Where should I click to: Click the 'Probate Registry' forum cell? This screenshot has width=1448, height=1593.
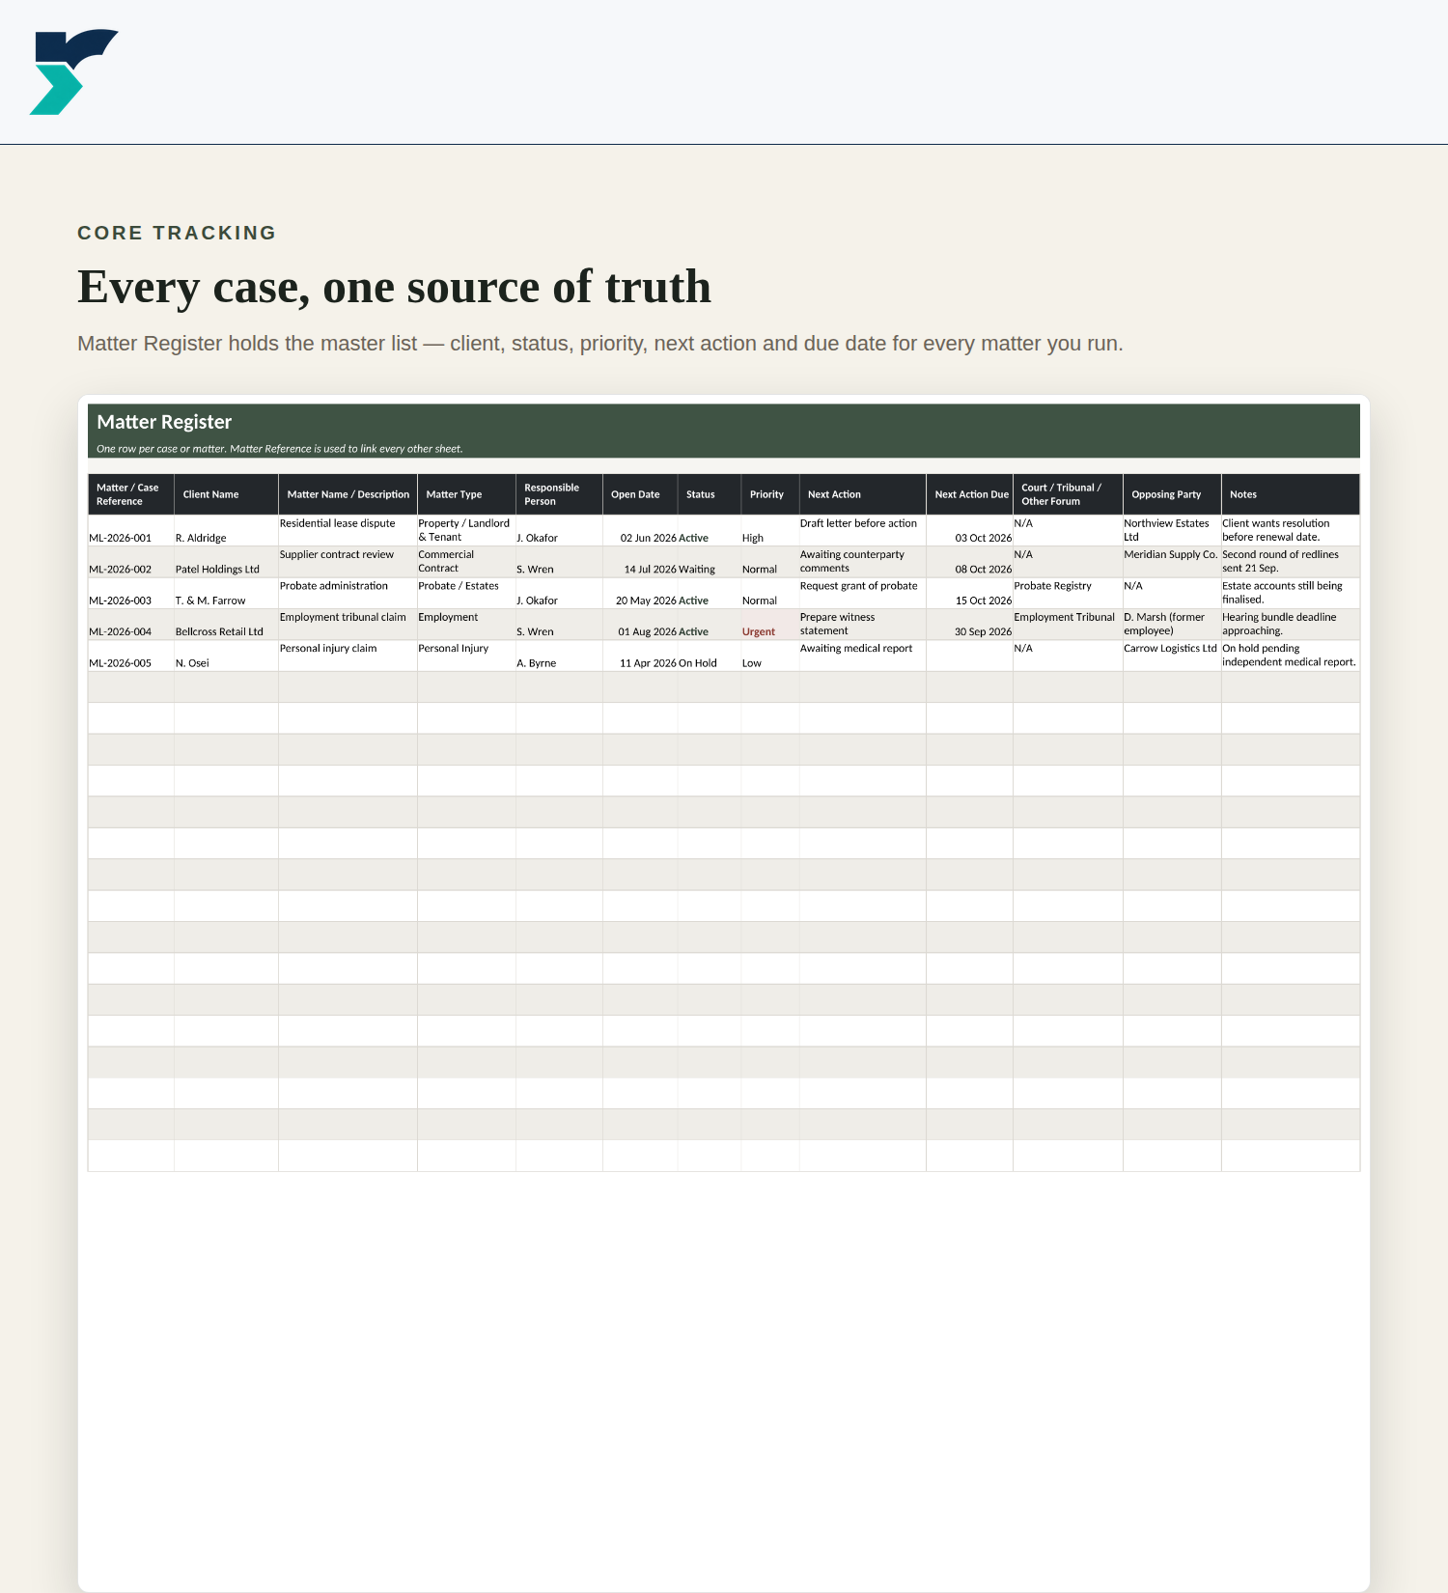(1068, 594)
